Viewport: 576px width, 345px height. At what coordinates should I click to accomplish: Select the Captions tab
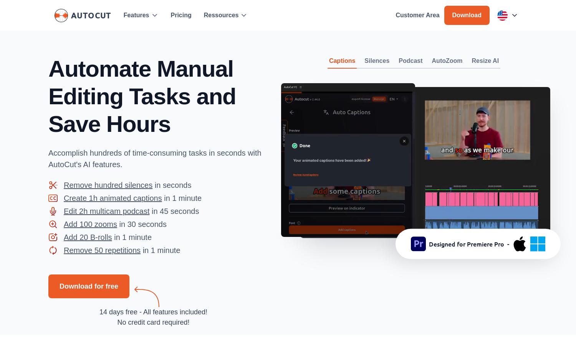(342, 61)
